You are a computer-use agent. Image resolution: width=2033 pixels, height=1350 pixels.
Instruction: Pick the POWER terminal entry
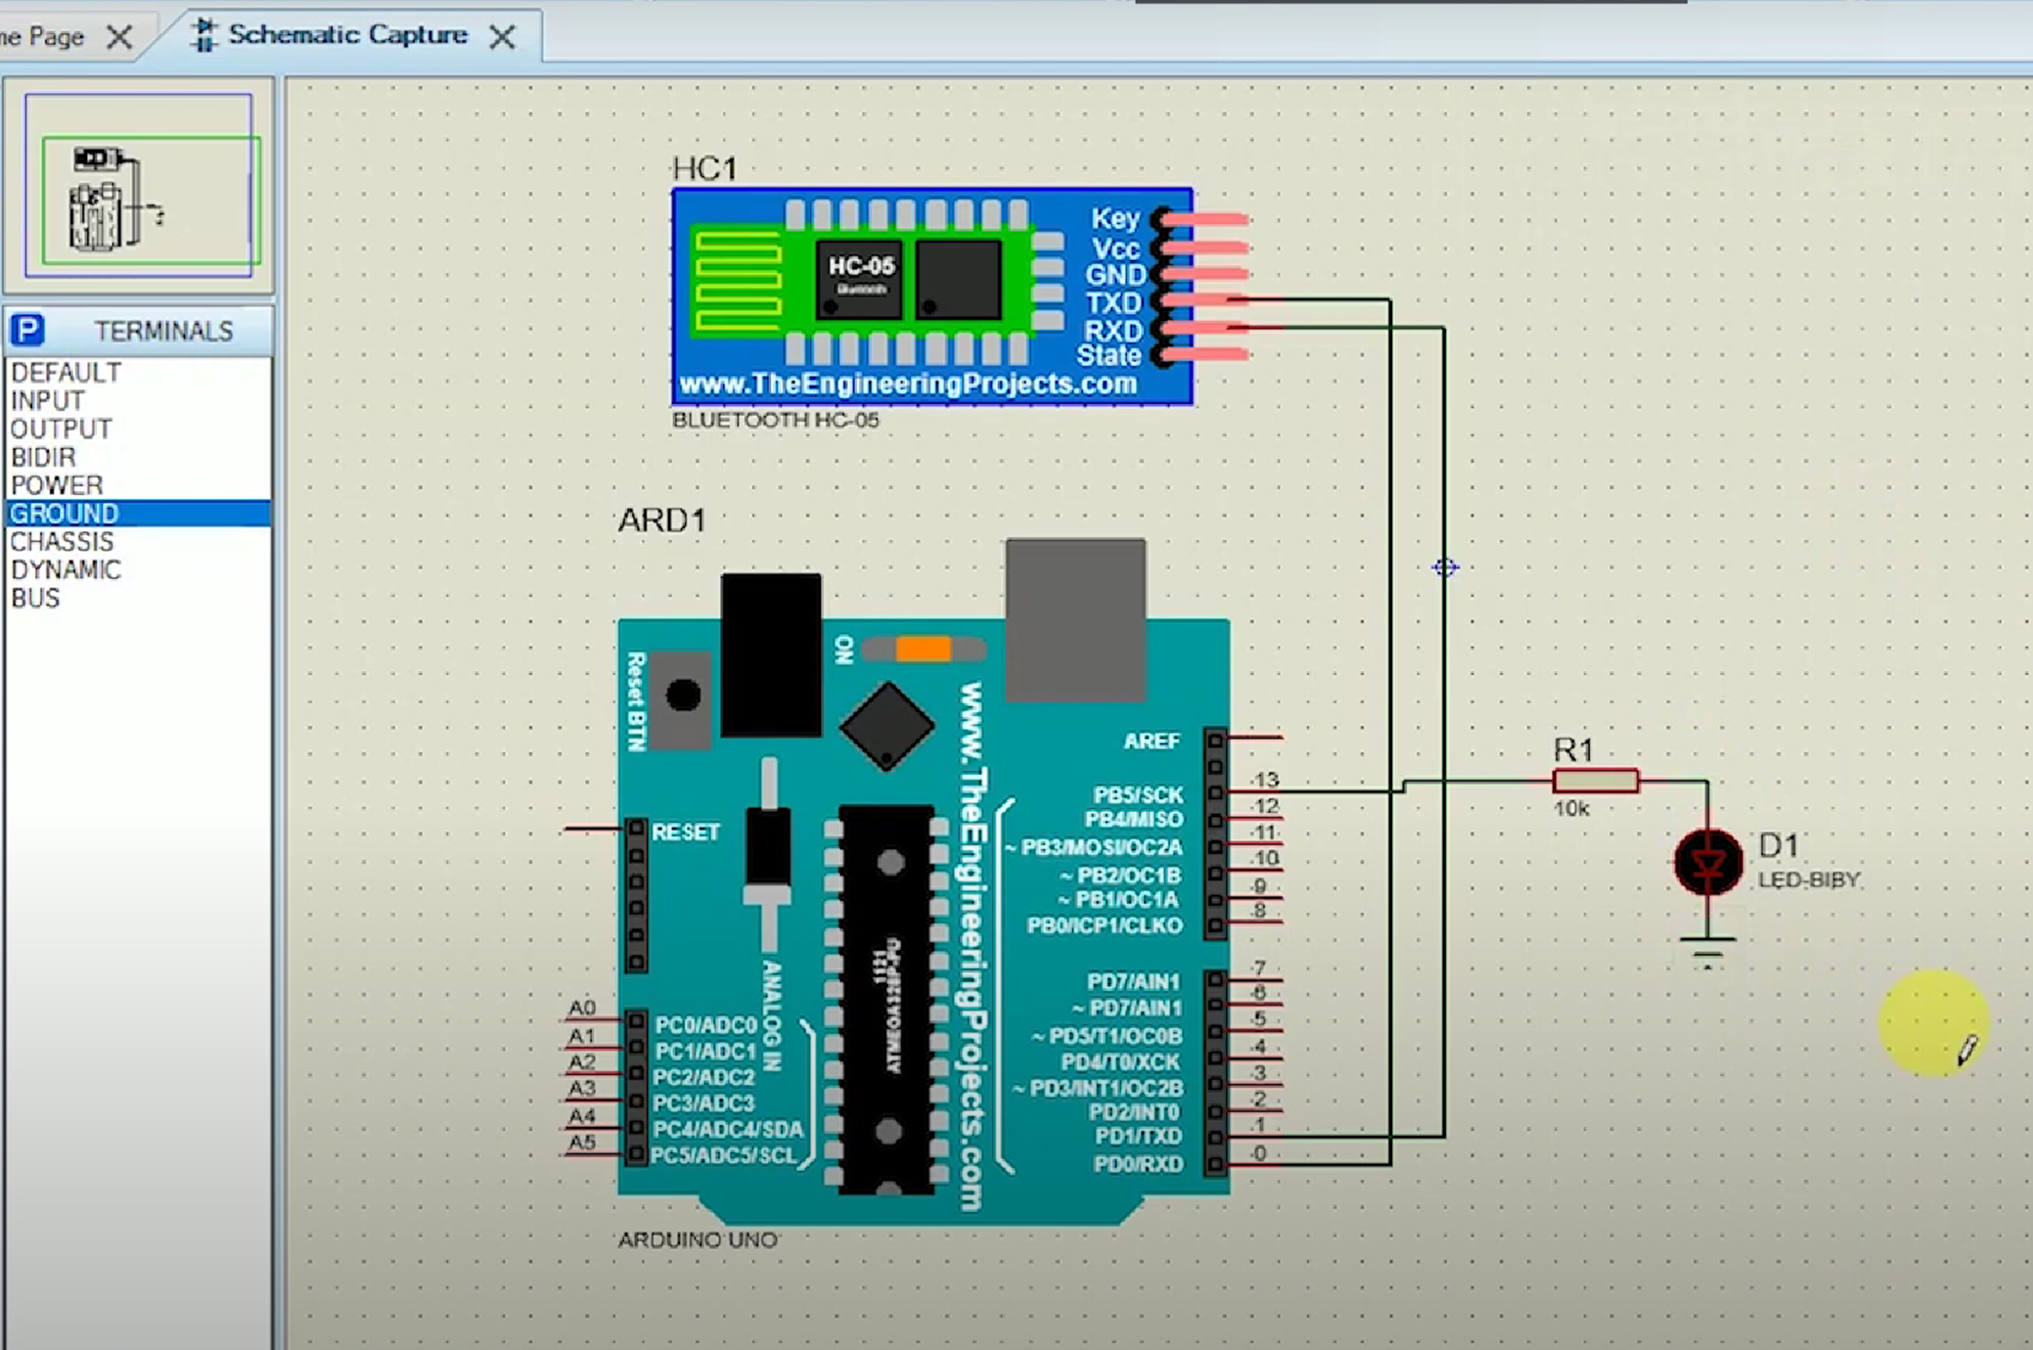point(56,485)
